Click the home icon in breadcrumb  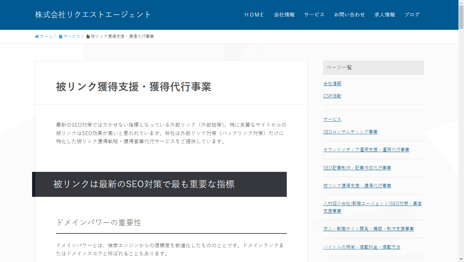click(37, 36)
